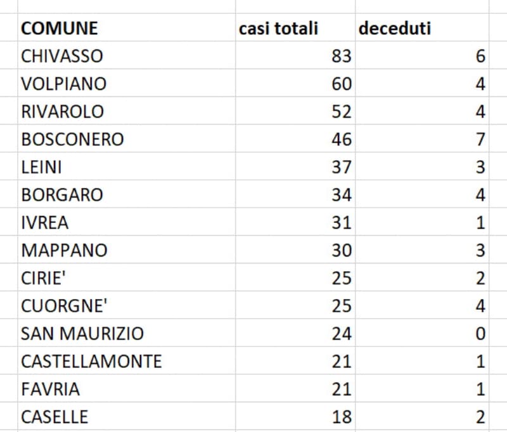
Task: Click the CIRIE' cell
Action: click(44, 278)
